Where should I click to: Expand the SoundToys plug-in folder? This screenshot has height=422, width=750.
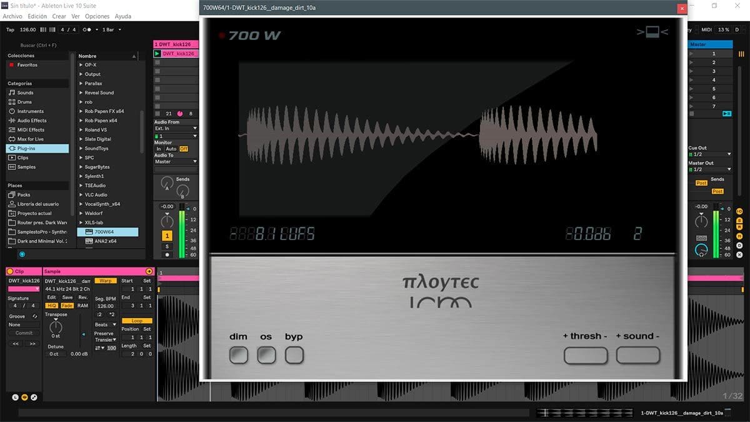(81, 148)
